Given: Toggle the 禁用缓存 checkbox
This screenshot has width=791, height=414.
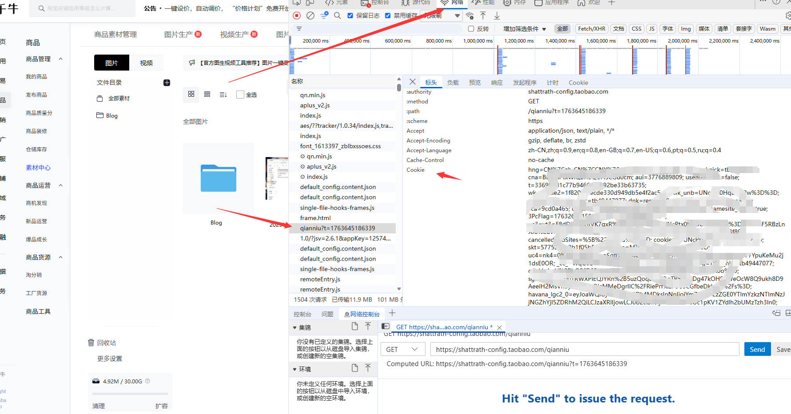Looking at the screenshot, I should click(388, 16).
